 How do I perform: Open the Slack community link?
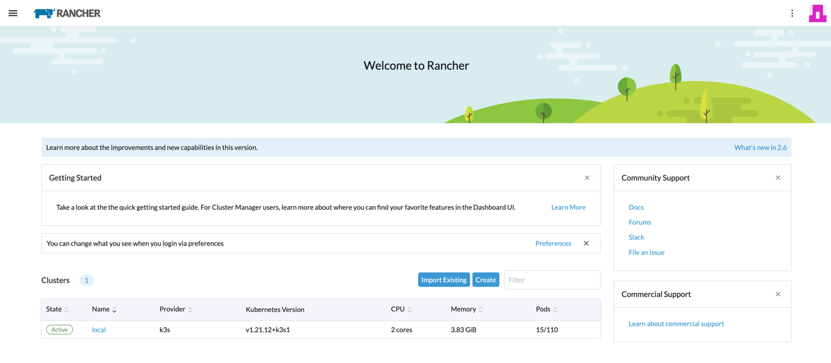[636, 237]
